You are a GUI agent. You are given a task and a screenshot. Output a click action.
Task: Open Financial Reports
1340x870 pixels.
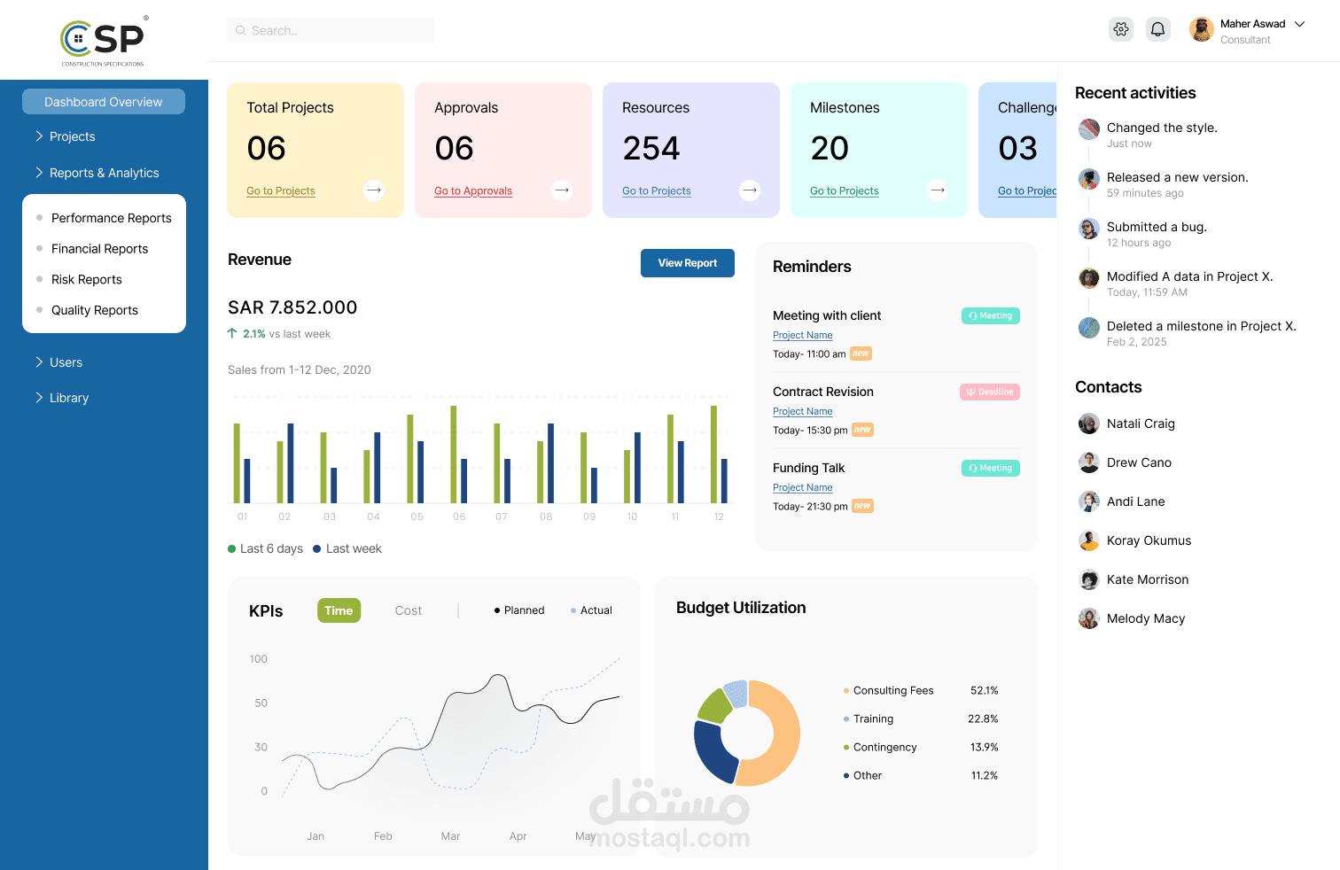(100, 249)
